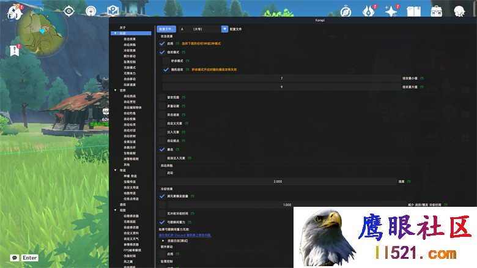Select 无敌模式 in the sidebar

tap(130, 67)
